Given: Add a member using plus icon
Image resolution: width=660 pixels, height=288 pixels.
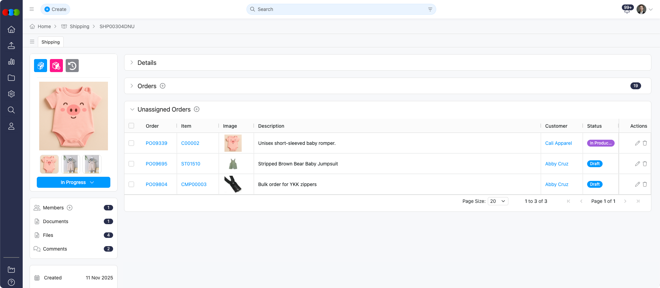Looking at the screenshot, I should (x=70, y=208).
